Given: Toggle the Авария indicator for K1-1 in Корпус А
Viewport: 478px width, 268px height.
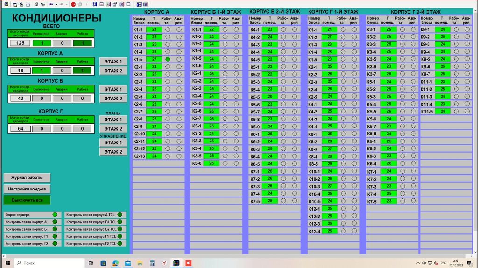Looking at the screenshot, I should [x=179, y=29].
